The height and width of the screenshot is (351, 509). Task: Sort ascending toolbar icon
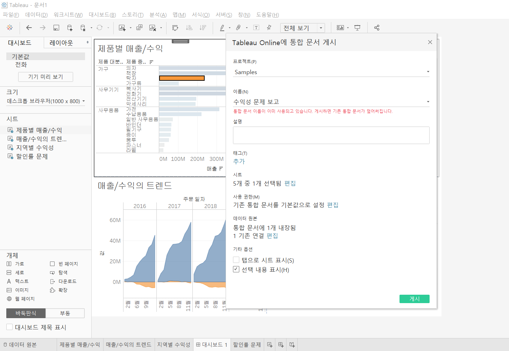189,28
